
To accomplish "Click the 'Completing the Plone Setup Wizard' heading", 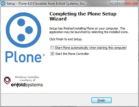I will (x=83, y=16).
